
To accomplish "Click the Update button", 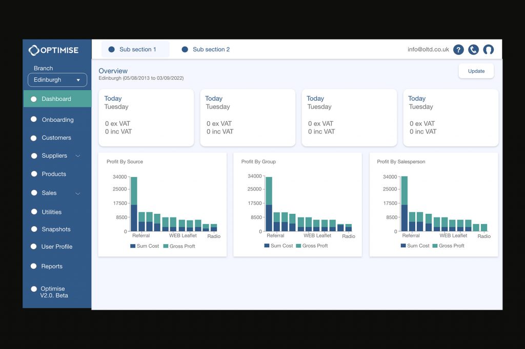I will pos(476,71).
